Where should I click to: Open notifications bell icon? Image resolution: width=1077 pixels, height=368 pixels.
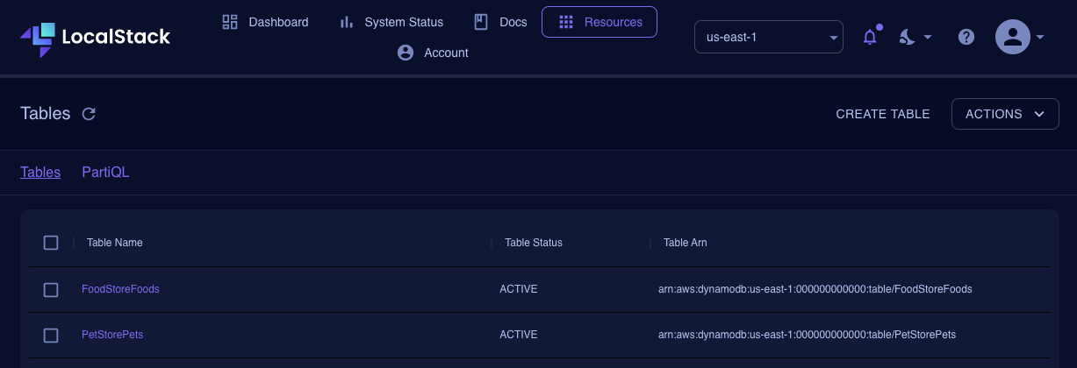[870, 37]
